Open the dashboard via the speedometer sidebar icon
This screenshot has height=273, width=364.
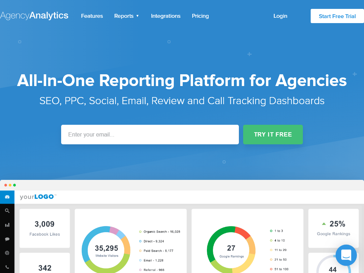[x=7, y=197]
